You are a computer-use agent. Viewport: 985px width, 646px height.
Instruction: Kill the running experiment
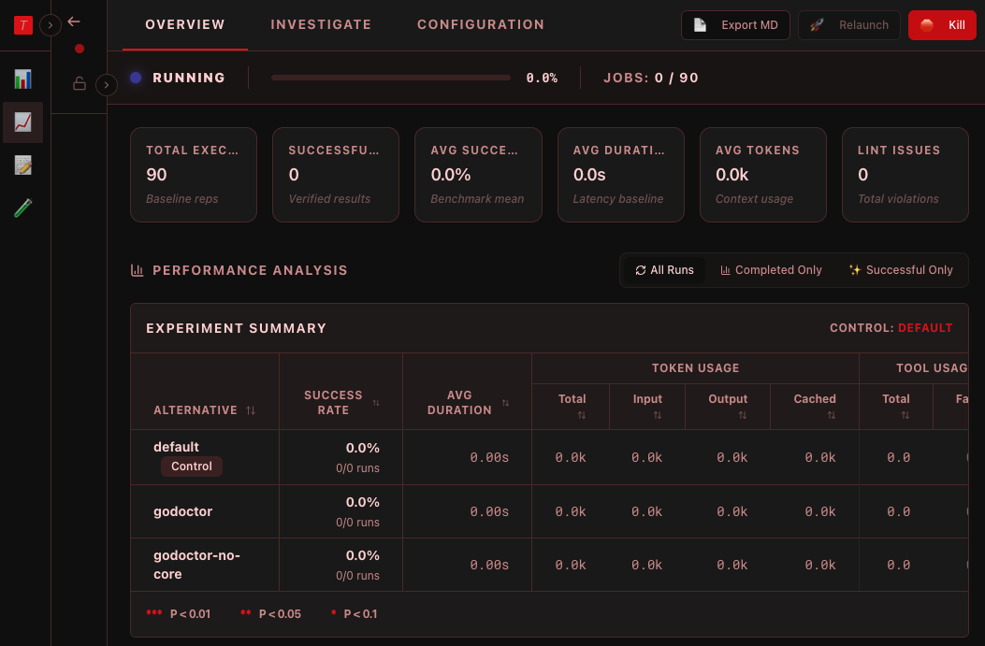[942, 25]
